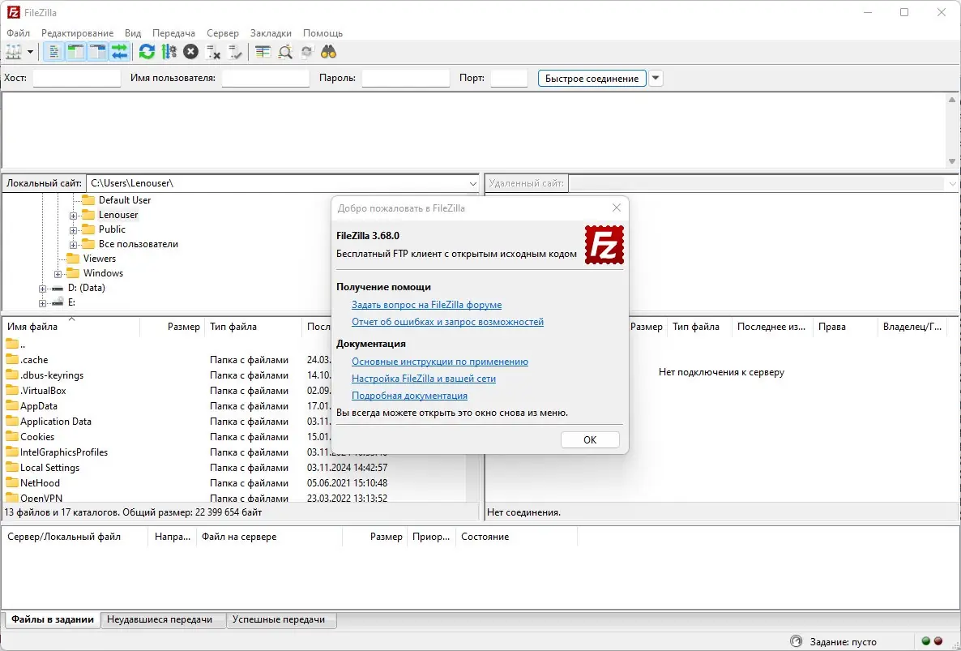Toggle message log display icon
The height and width of the screenshot is (651, 961).
[x=54, y=52]
